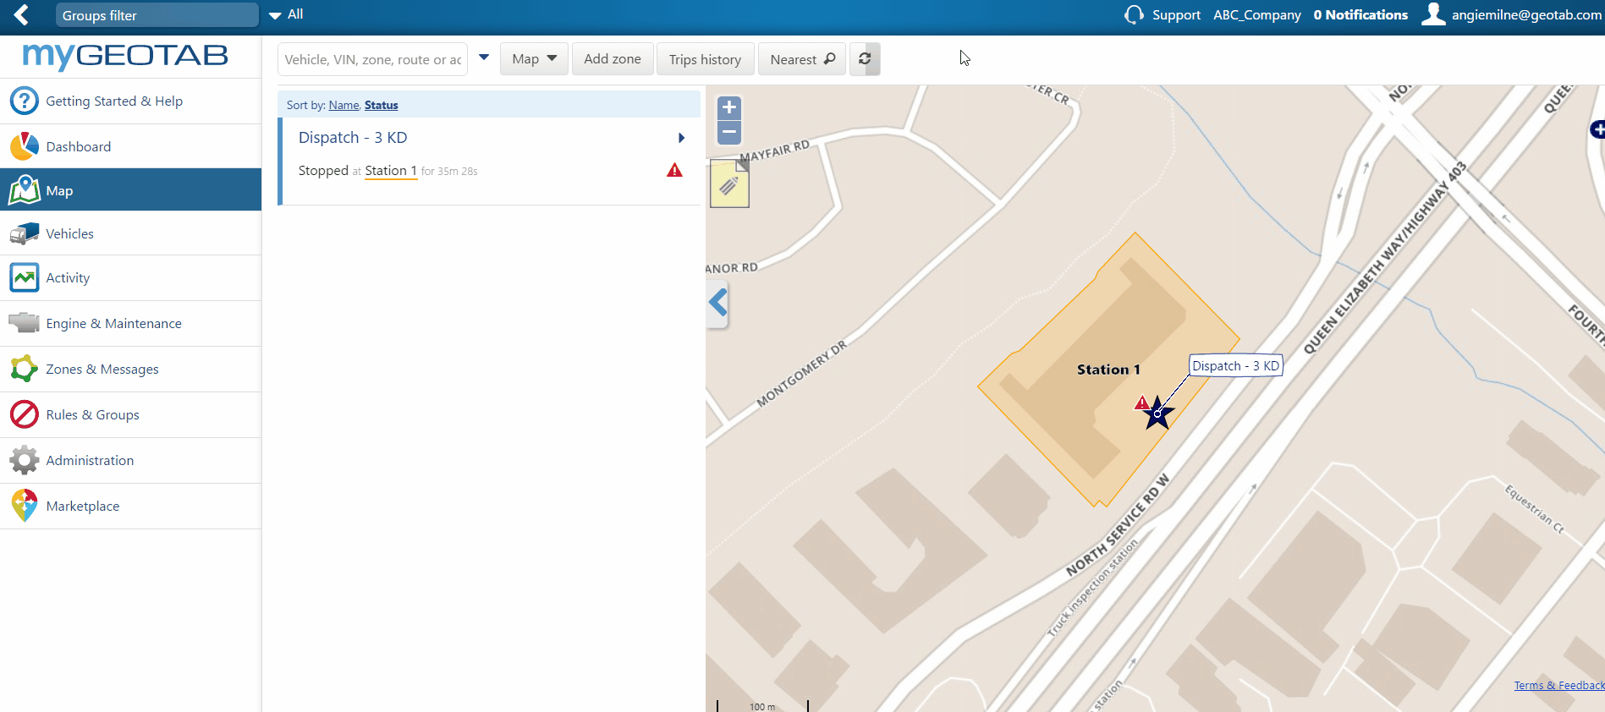Open the Map type dropdown button
This screenshot has width=1605, height=712.
[x=534, y=59]
